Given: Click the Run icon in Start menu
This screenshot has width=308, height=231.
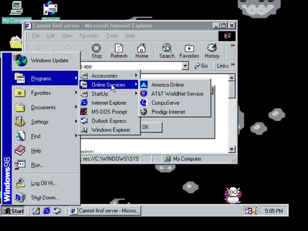Looking at the screenshot, I should pyautogui.click(x=20, y=165).
